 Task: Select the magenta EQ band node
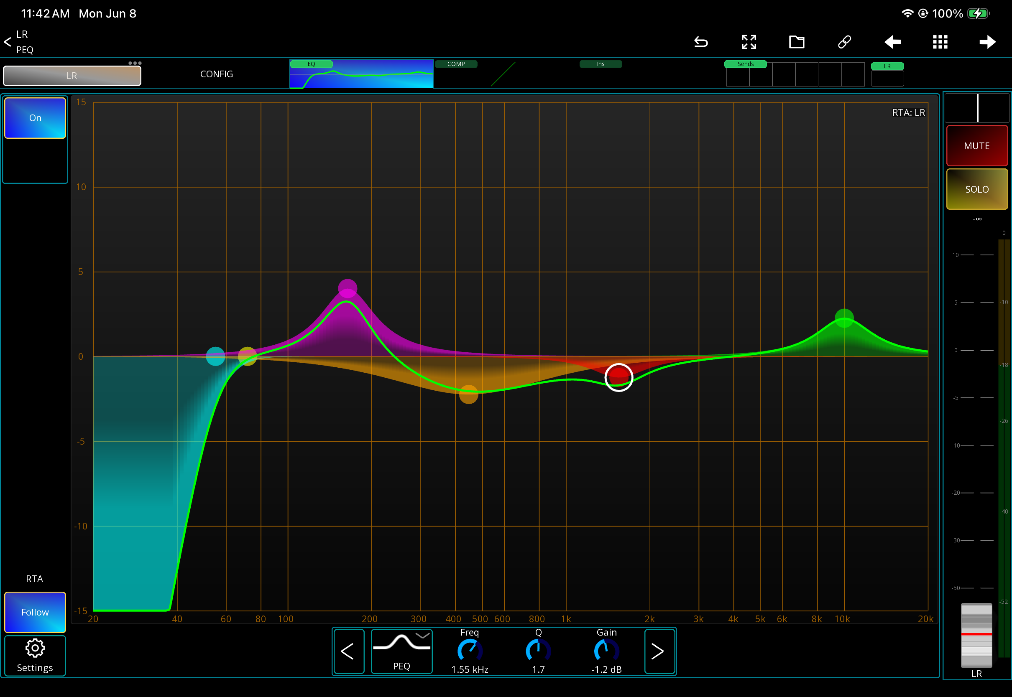click(x=348, y=288)
